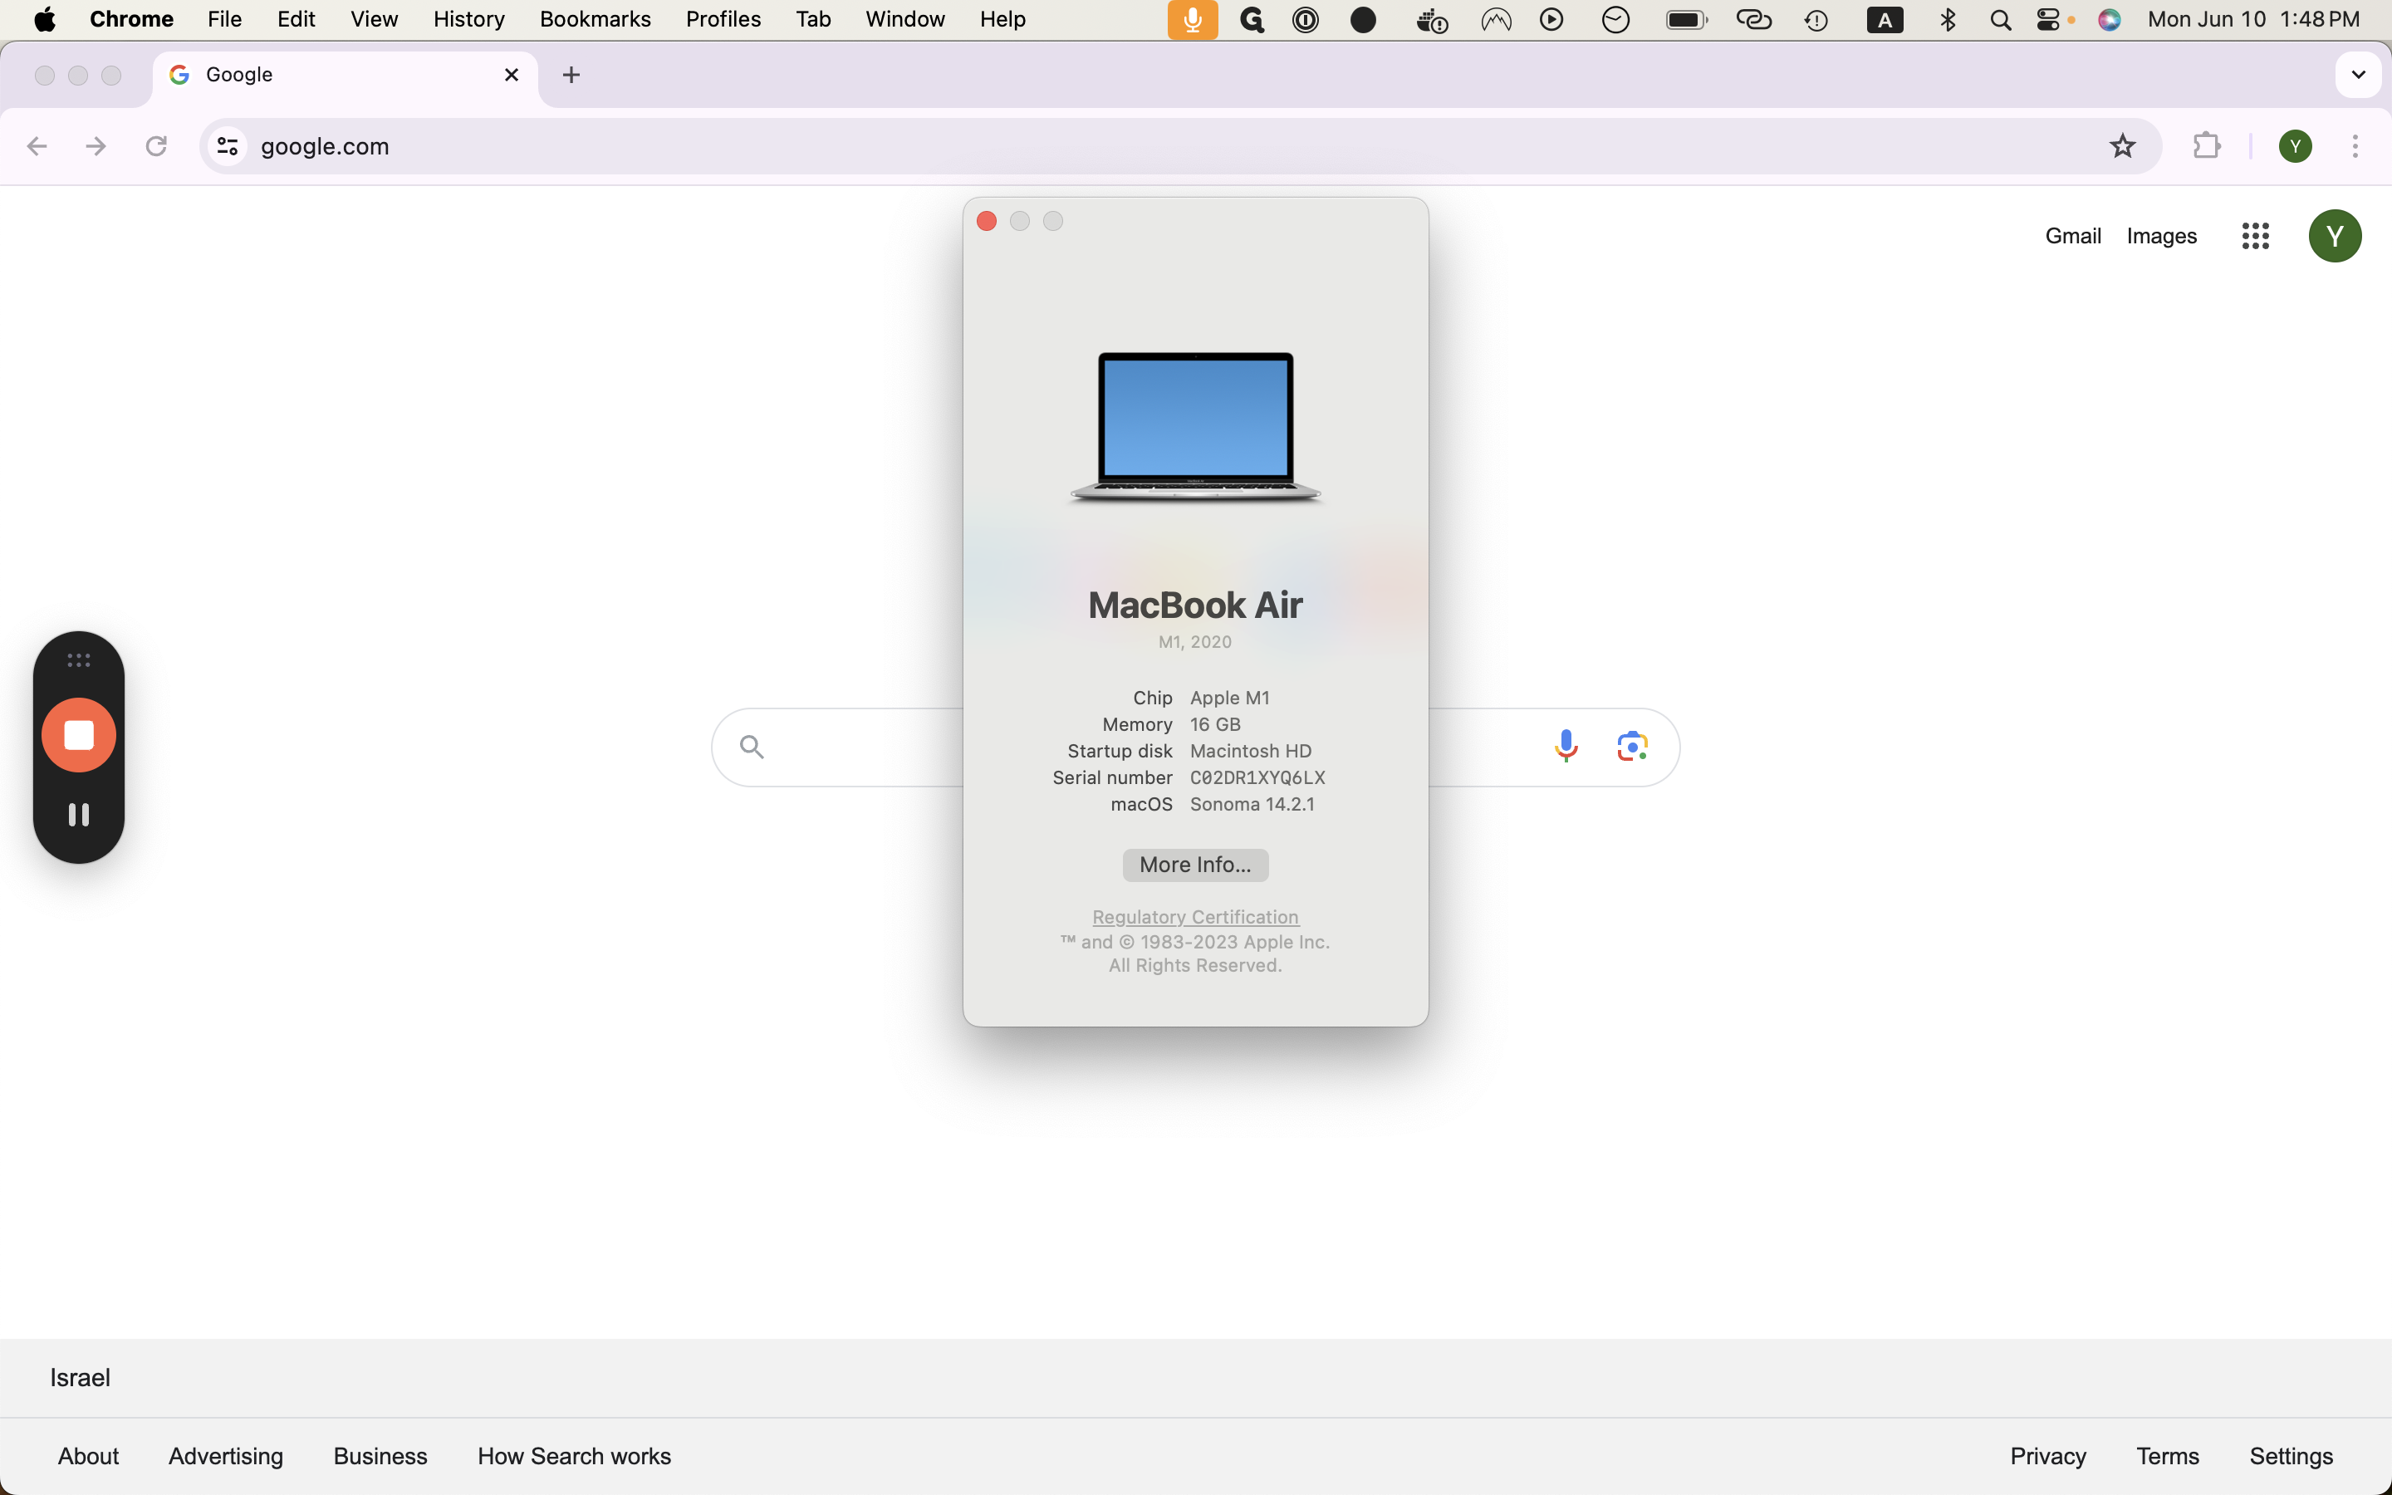Open Chrome Extensions puzzle icon
The width and height of the screenshot is (2392, 1495).
2206,146
